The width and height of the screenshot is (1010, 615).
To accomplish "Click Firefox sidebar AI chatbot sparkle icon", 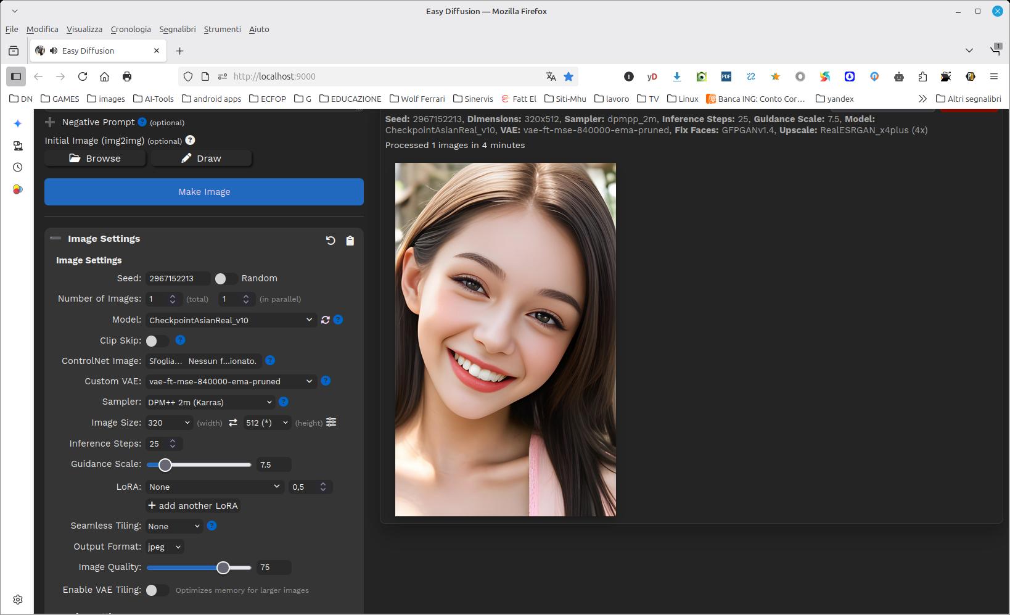I will 18,123.
